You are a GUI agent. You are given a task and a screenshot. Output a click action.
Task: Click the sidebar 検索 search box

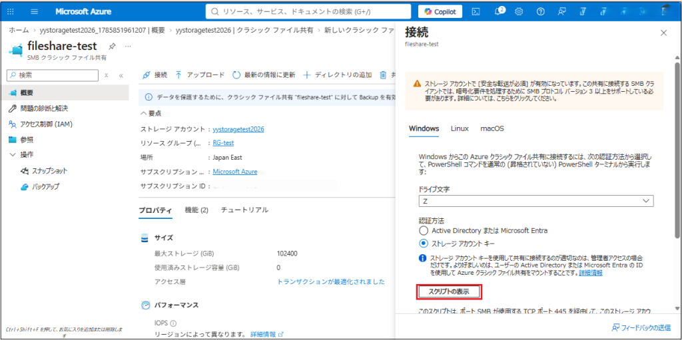pyautogui.click(x=53, y=75)
